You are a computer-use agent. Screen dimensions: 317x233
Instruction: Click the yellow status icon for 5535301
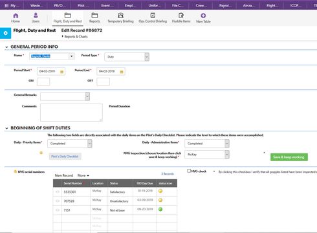coord(160,191)
